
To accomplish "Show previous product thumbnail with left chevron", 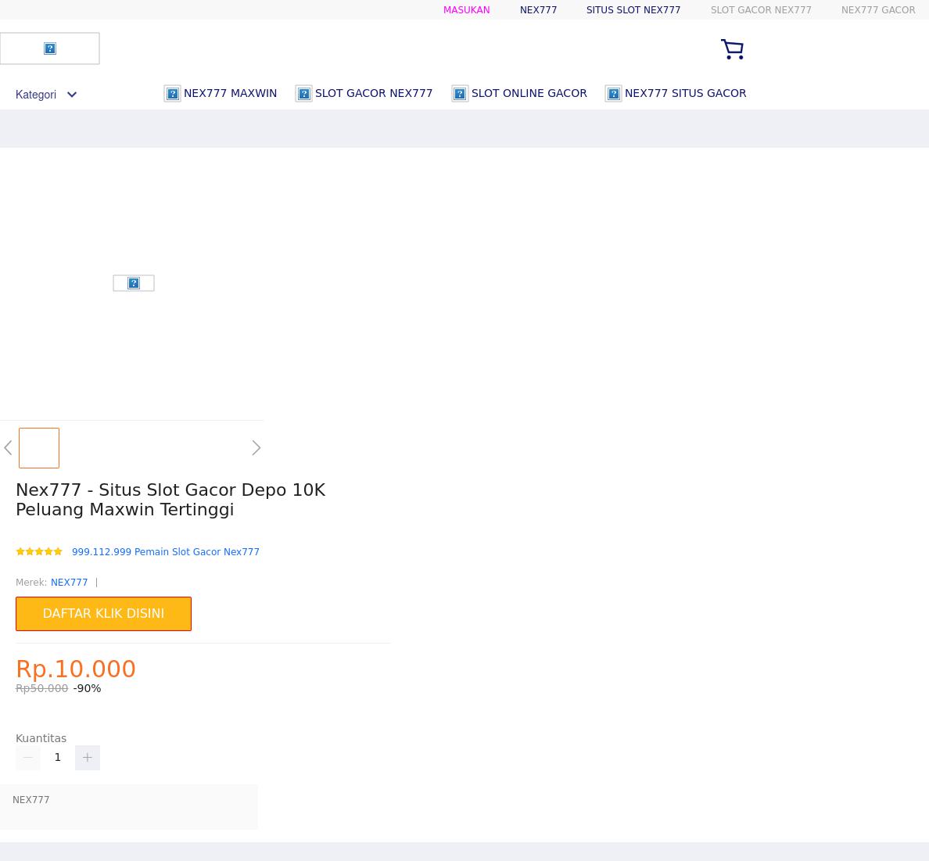I will tap(8, 448).
